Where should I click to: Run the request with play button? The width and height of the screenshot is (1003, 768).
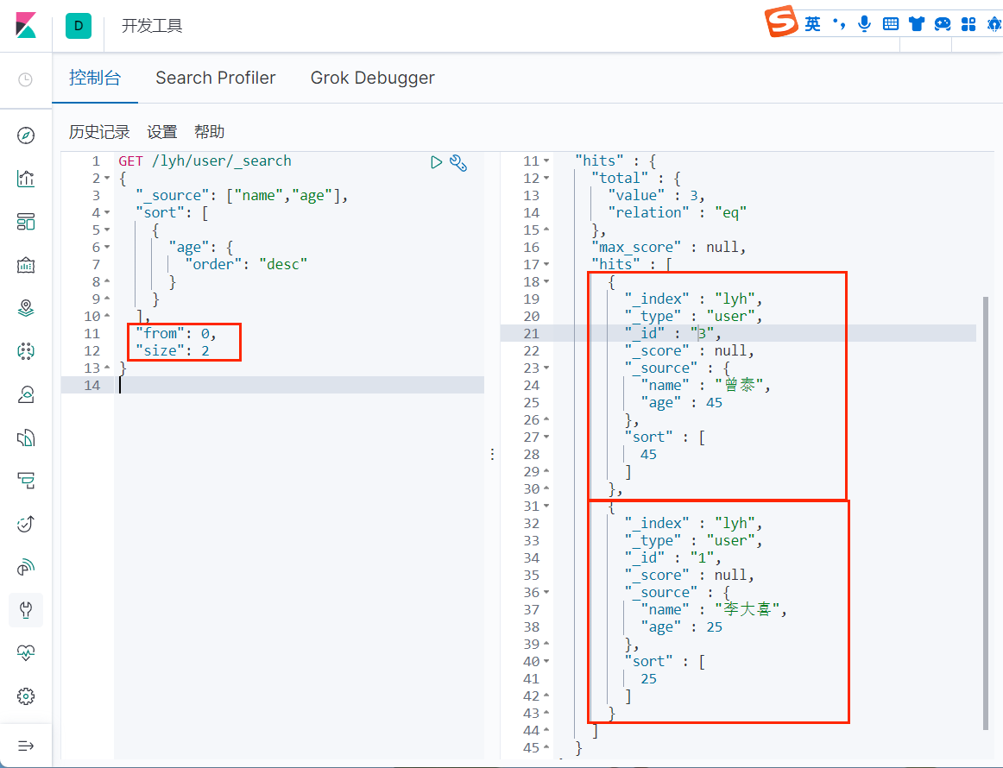pos(436,162)
